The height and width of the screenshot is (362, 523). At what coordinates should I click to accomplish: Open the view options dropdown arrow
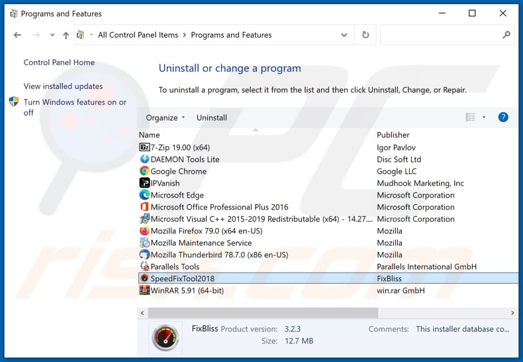tap(484, 117)
